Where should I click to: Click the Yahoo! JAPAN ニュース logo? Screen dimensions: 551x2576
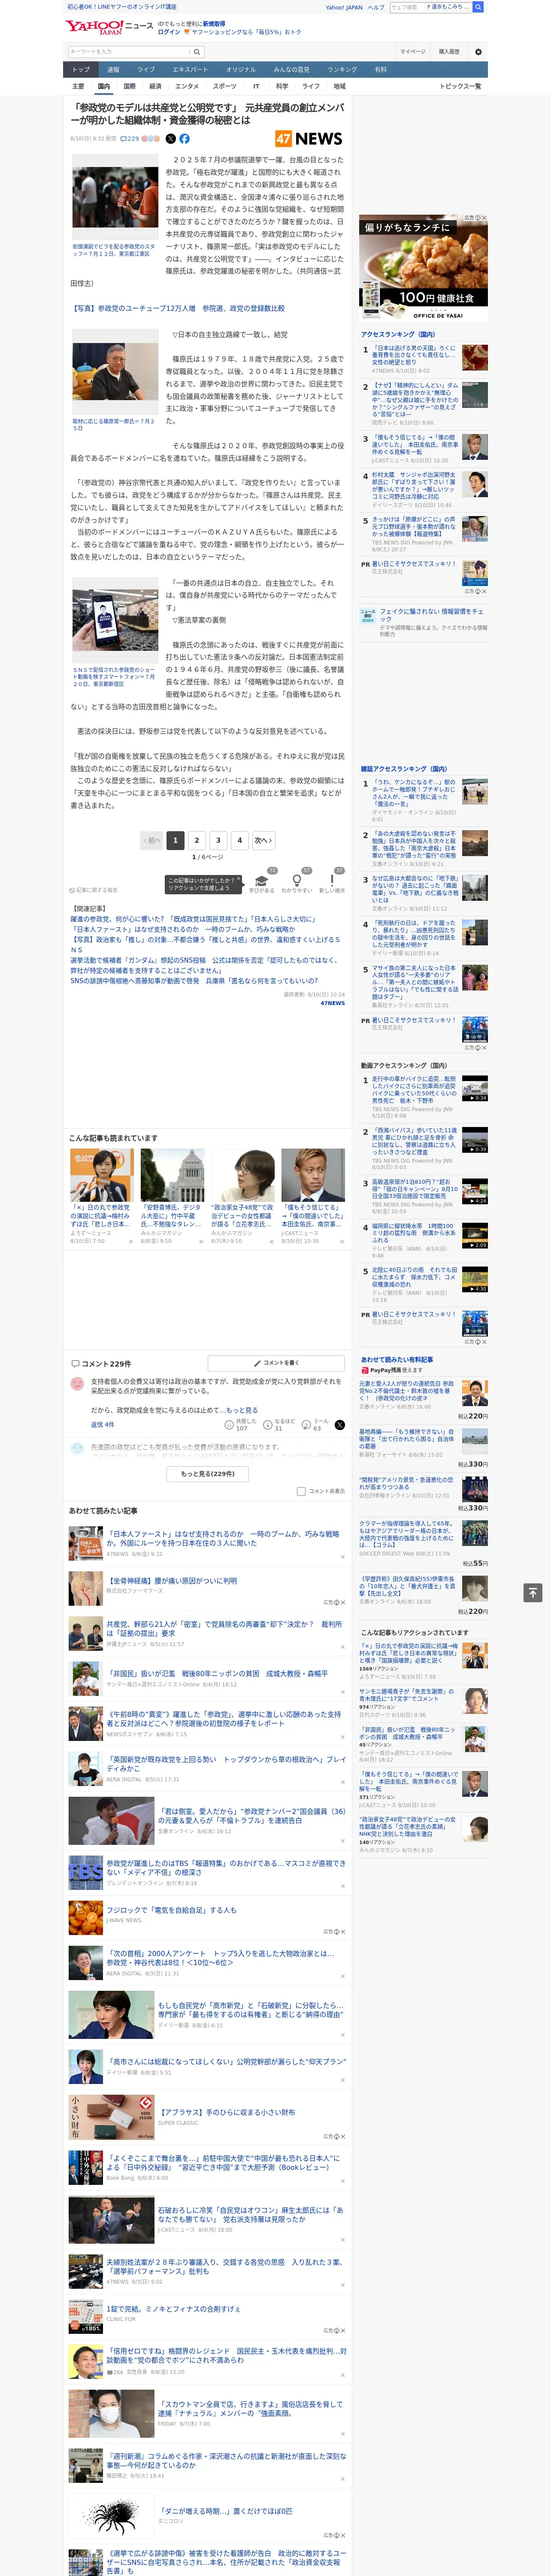click(x=109, y=27)
